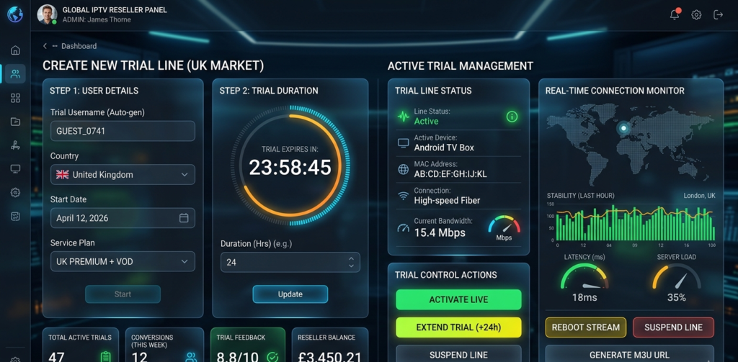Open the grid apps sidebar icon
Screen dimensions: 738x362
16,98
